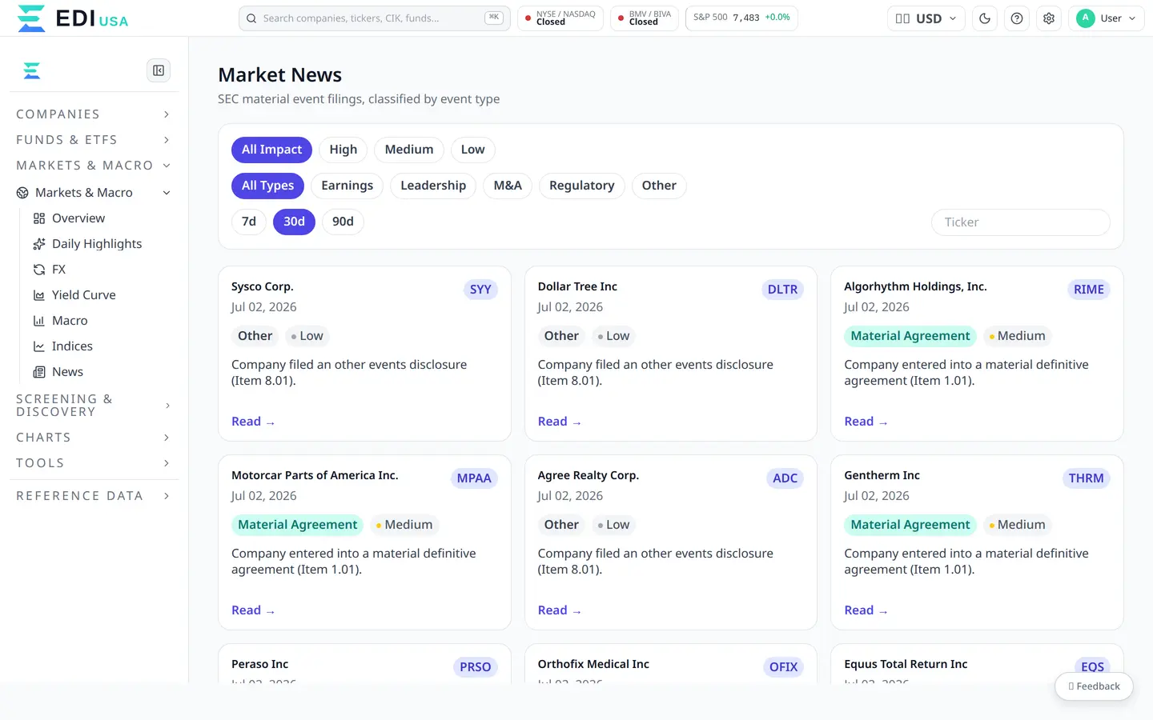Filter by Leadership type

click(x=433, y=186)
